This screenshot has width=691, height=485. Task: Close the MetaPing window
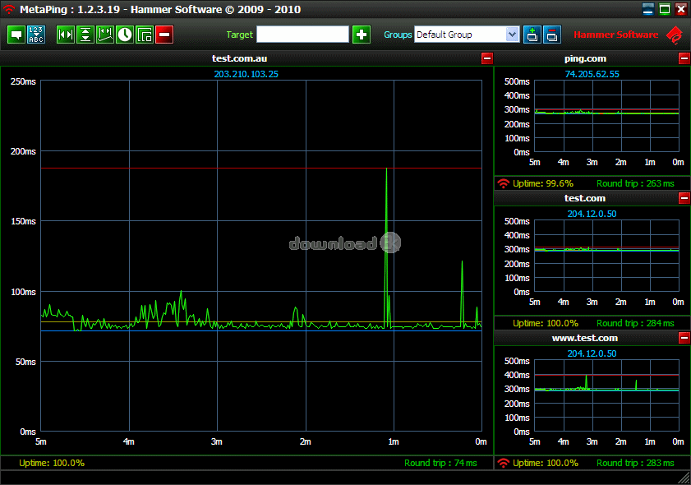681,9
